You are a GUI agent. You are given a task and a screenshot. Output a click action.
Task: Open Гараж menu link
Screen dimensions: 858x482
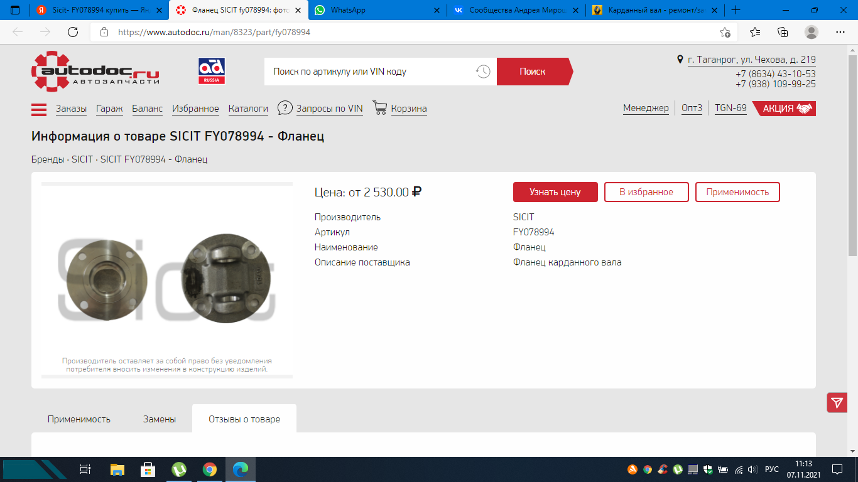[x=109, y=109]
